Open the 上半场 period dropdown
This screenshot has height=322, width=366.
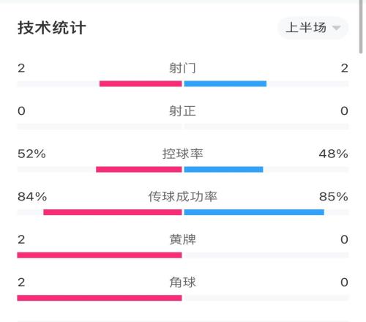point(313,28)
